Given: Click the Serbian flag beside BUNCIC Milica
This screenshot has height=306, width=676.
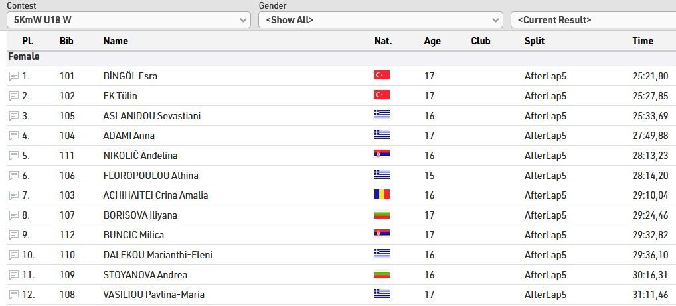Looking at the screenshot, I should pyautogui.click(x=382, y=234).
